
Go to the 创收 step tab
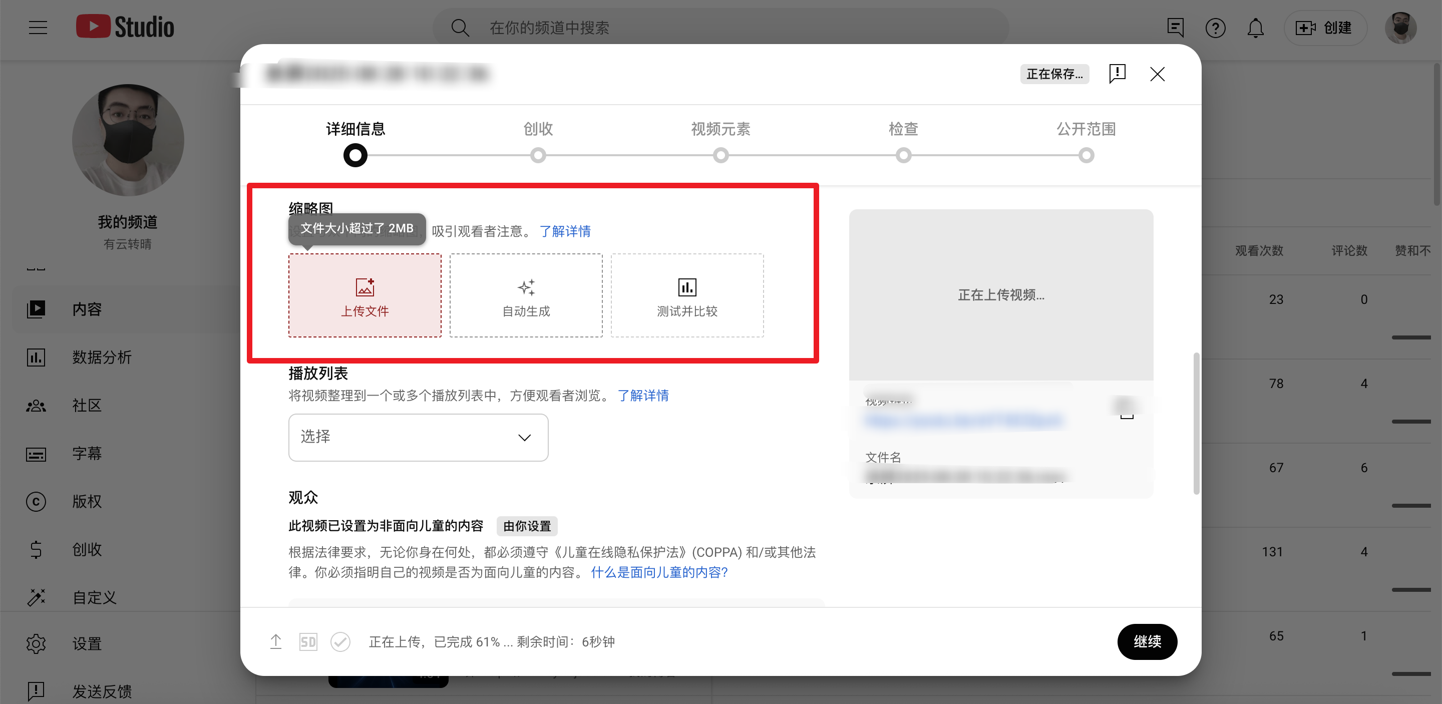pyautogui.click(x=537, y=129)
